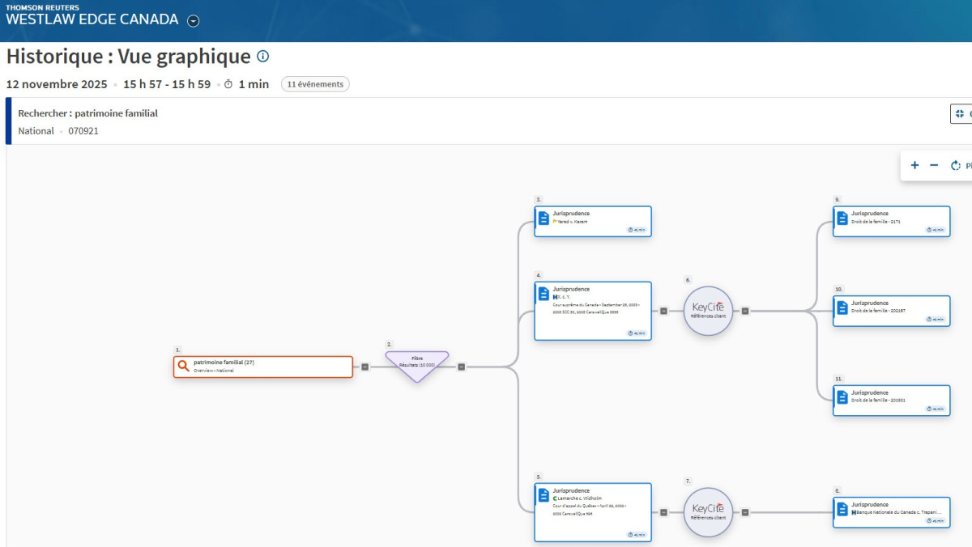Image resolution: width=972 pixels, height=547 pixels.
Task: Select the Filtre Résultats triangle node
Action: [x=416, y=363]
